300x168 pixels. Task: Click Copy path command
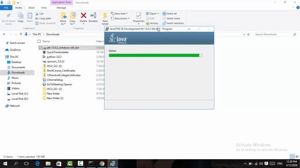coord(43,19)
